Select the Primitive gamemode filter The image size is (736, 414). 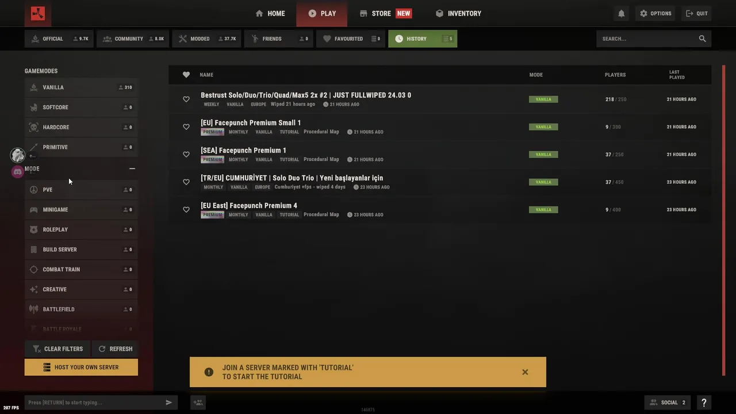81,147
